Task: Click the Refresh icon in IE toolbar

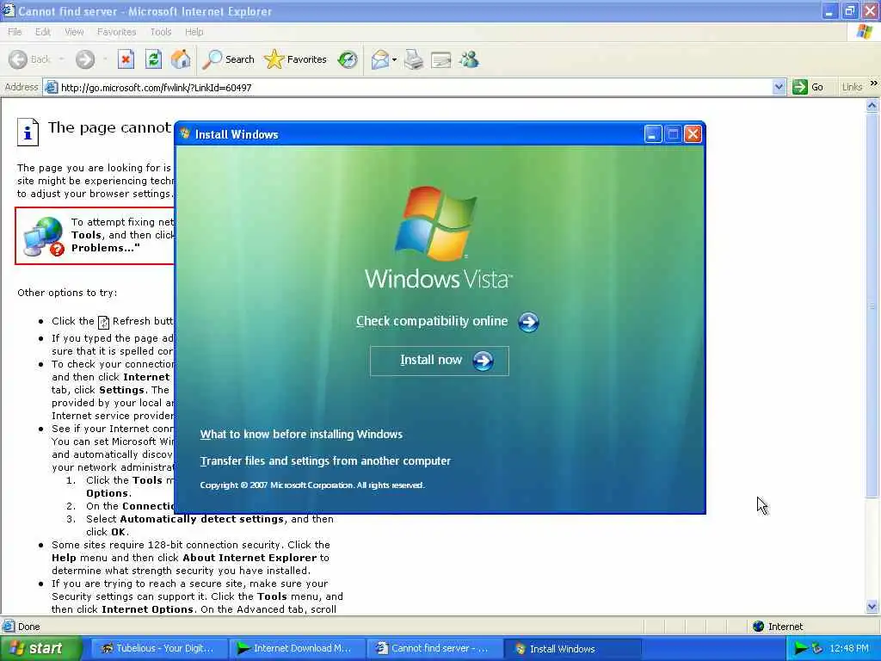Action: pos(153,59)
